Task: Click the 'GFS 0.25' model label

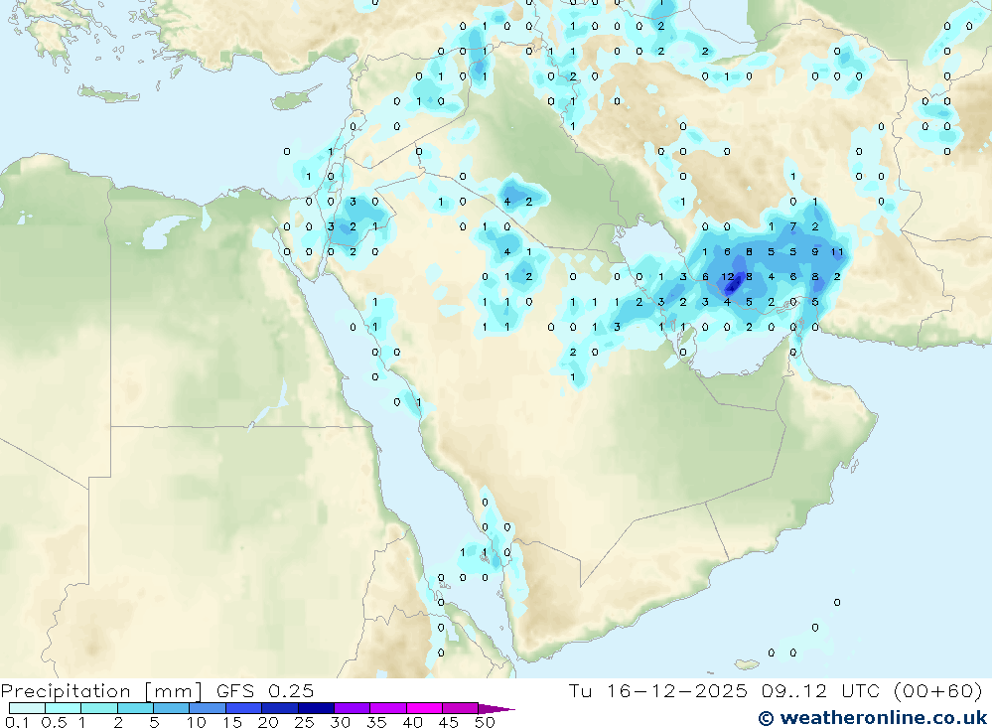Action: [265, 691]
